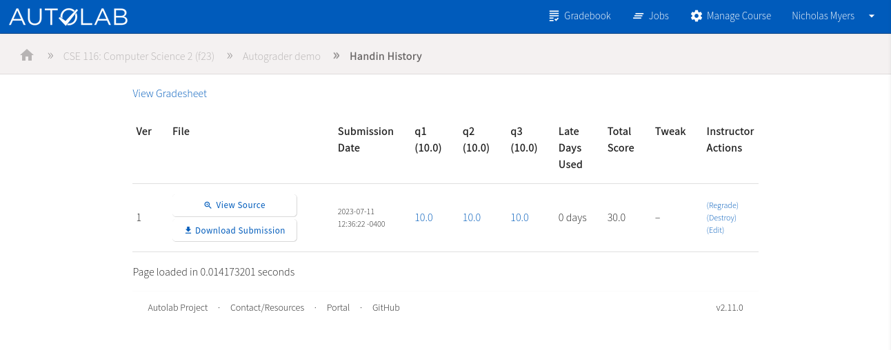Viewport: 891px width, 350px height.
Task: Click the total score 30.0 cell
Action: pos(617,217)
